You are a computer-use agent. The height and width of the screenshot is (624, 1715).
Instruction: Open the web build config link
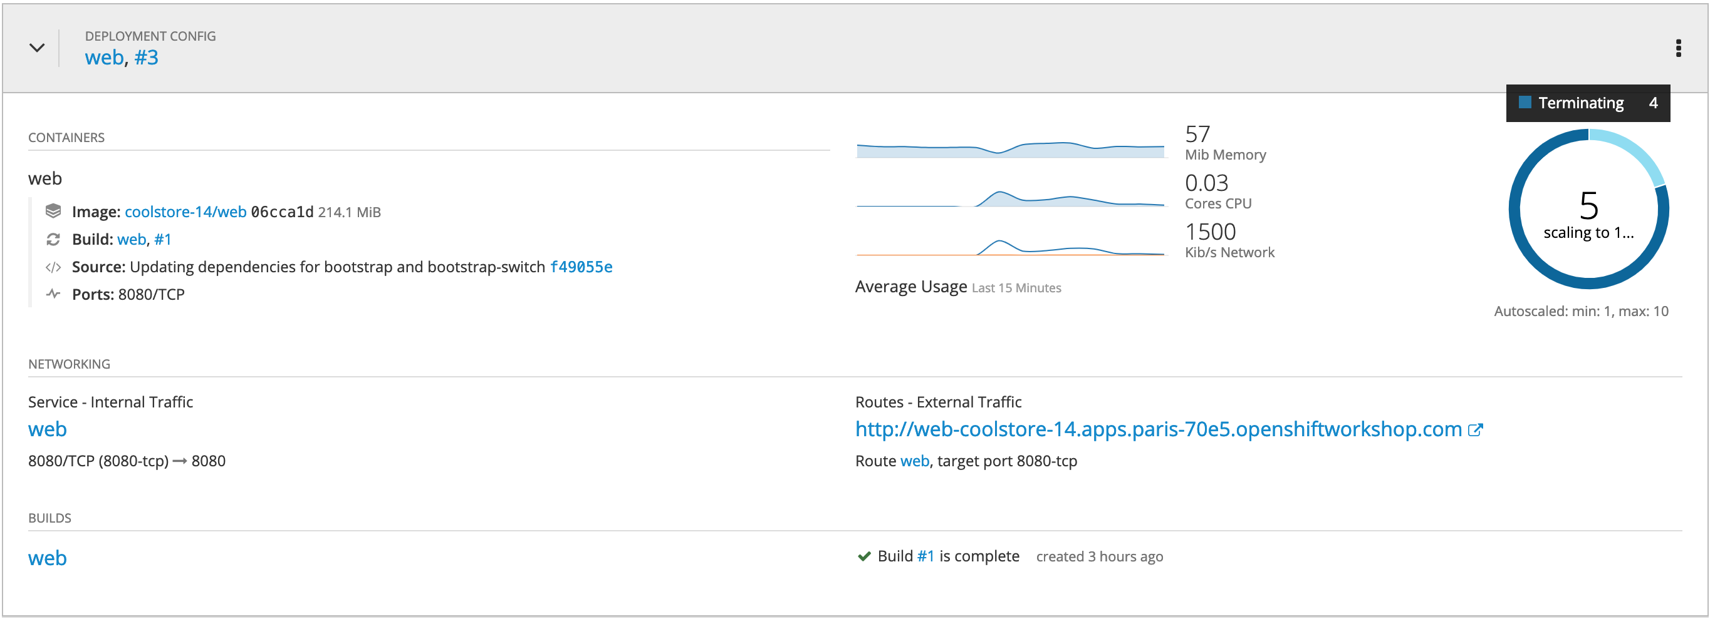tap(47, 559)
